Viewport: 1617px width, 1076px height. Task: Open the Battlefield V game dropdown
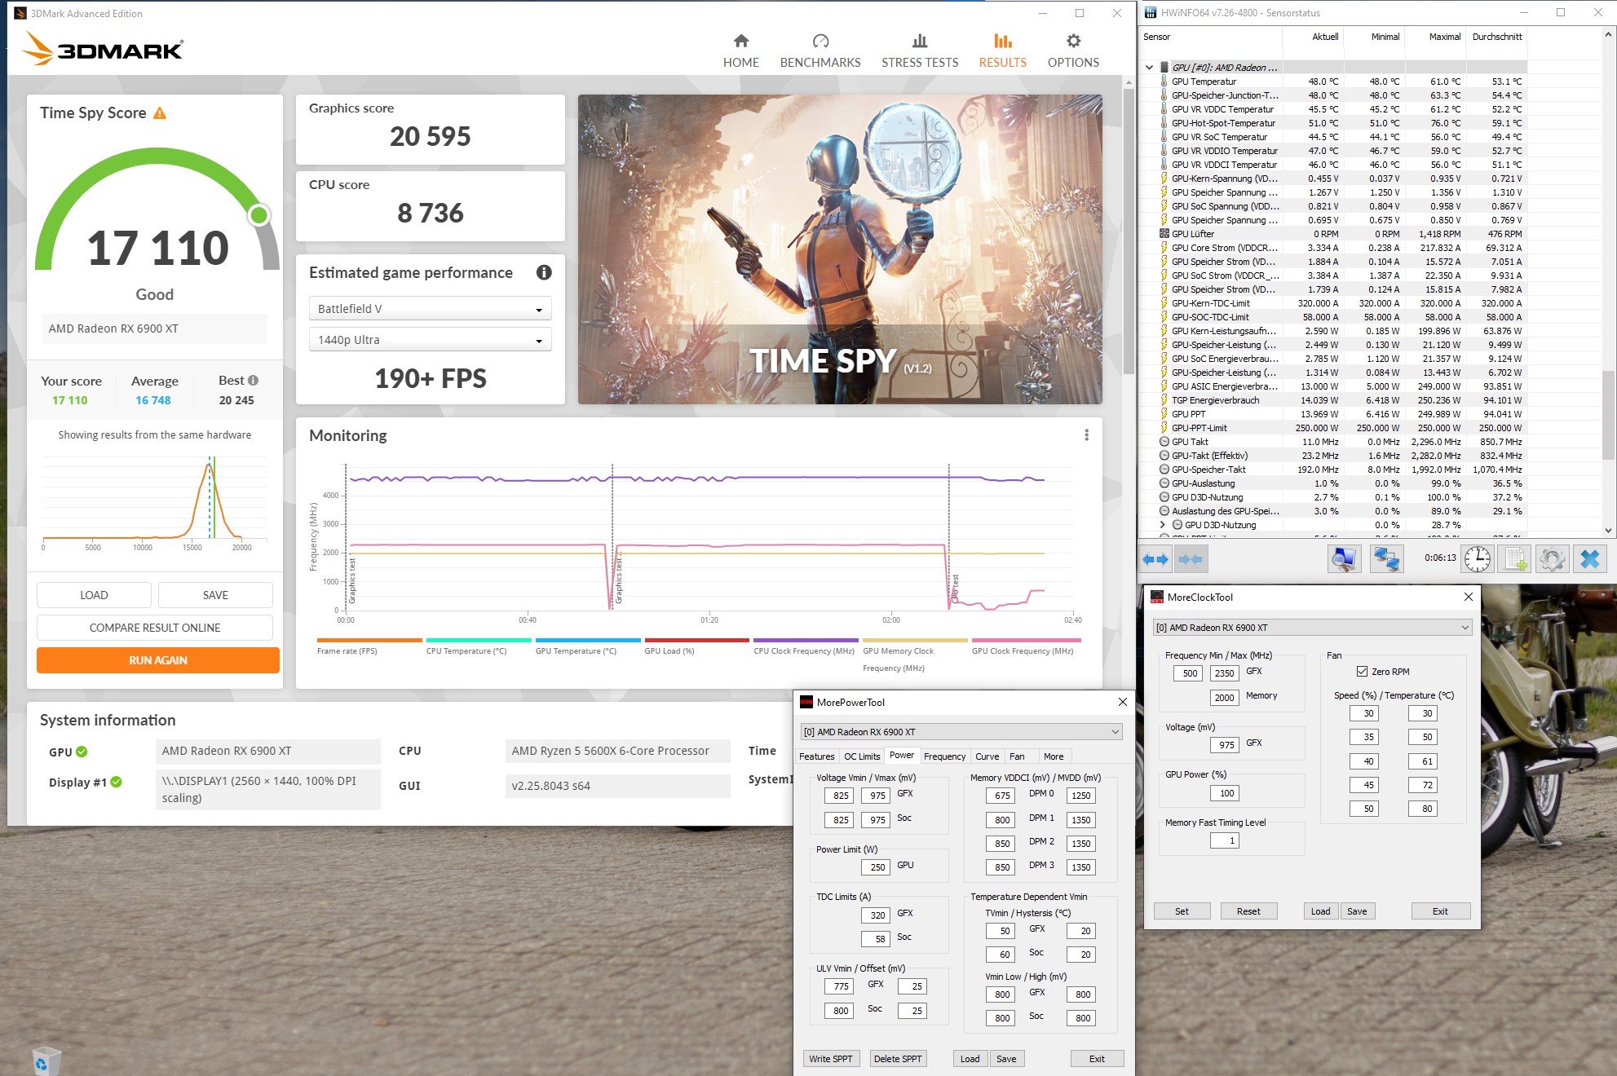[430, 309]
